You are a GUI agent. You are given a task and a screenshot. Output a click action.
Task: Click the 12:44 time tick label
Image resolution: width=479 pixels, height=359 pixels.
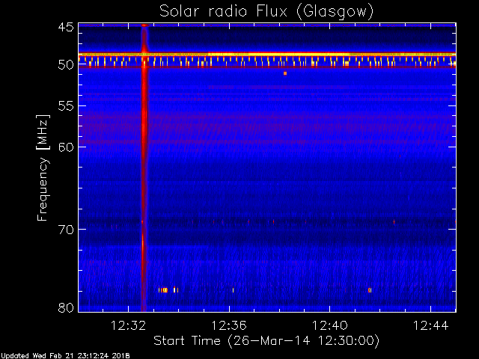coord(430,325)
